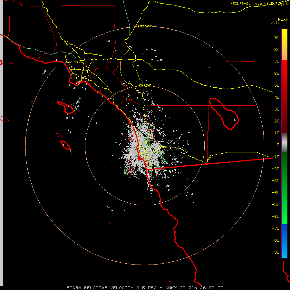Select the positive 90 knot scale label

point(277,38)
